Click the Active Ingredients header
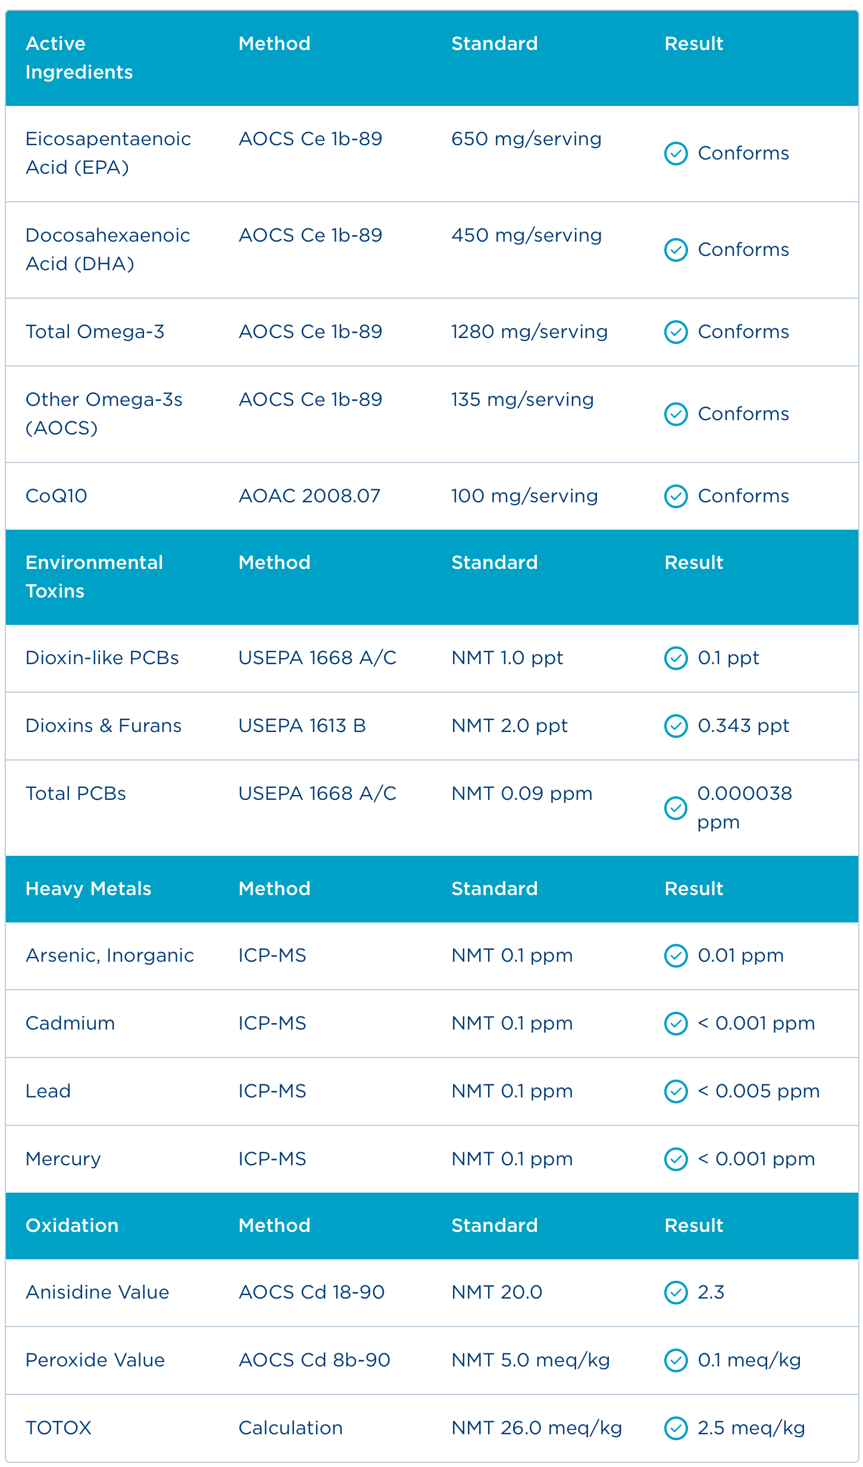 coord(79,58)
